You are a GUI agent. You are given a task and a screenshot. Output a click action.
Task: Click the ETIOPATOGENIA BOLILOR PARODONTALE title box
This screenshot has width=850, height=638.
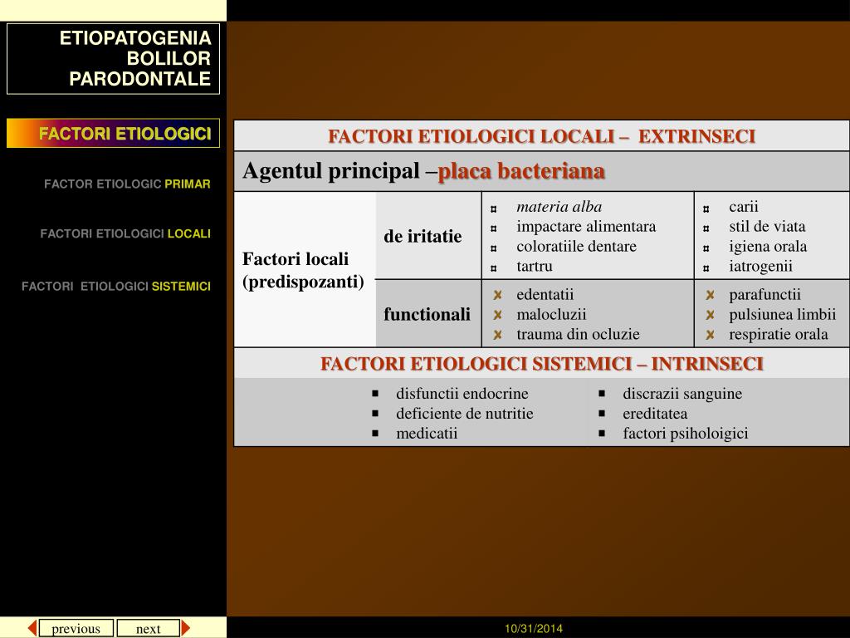coord(113,59)
